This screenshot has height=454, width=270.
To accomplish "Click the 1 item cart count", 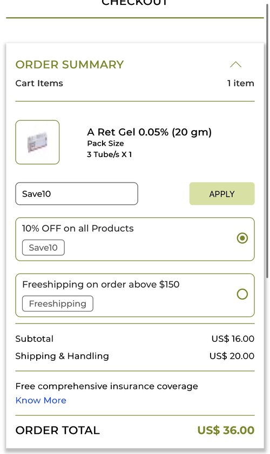I will click(x=241, y=83).
